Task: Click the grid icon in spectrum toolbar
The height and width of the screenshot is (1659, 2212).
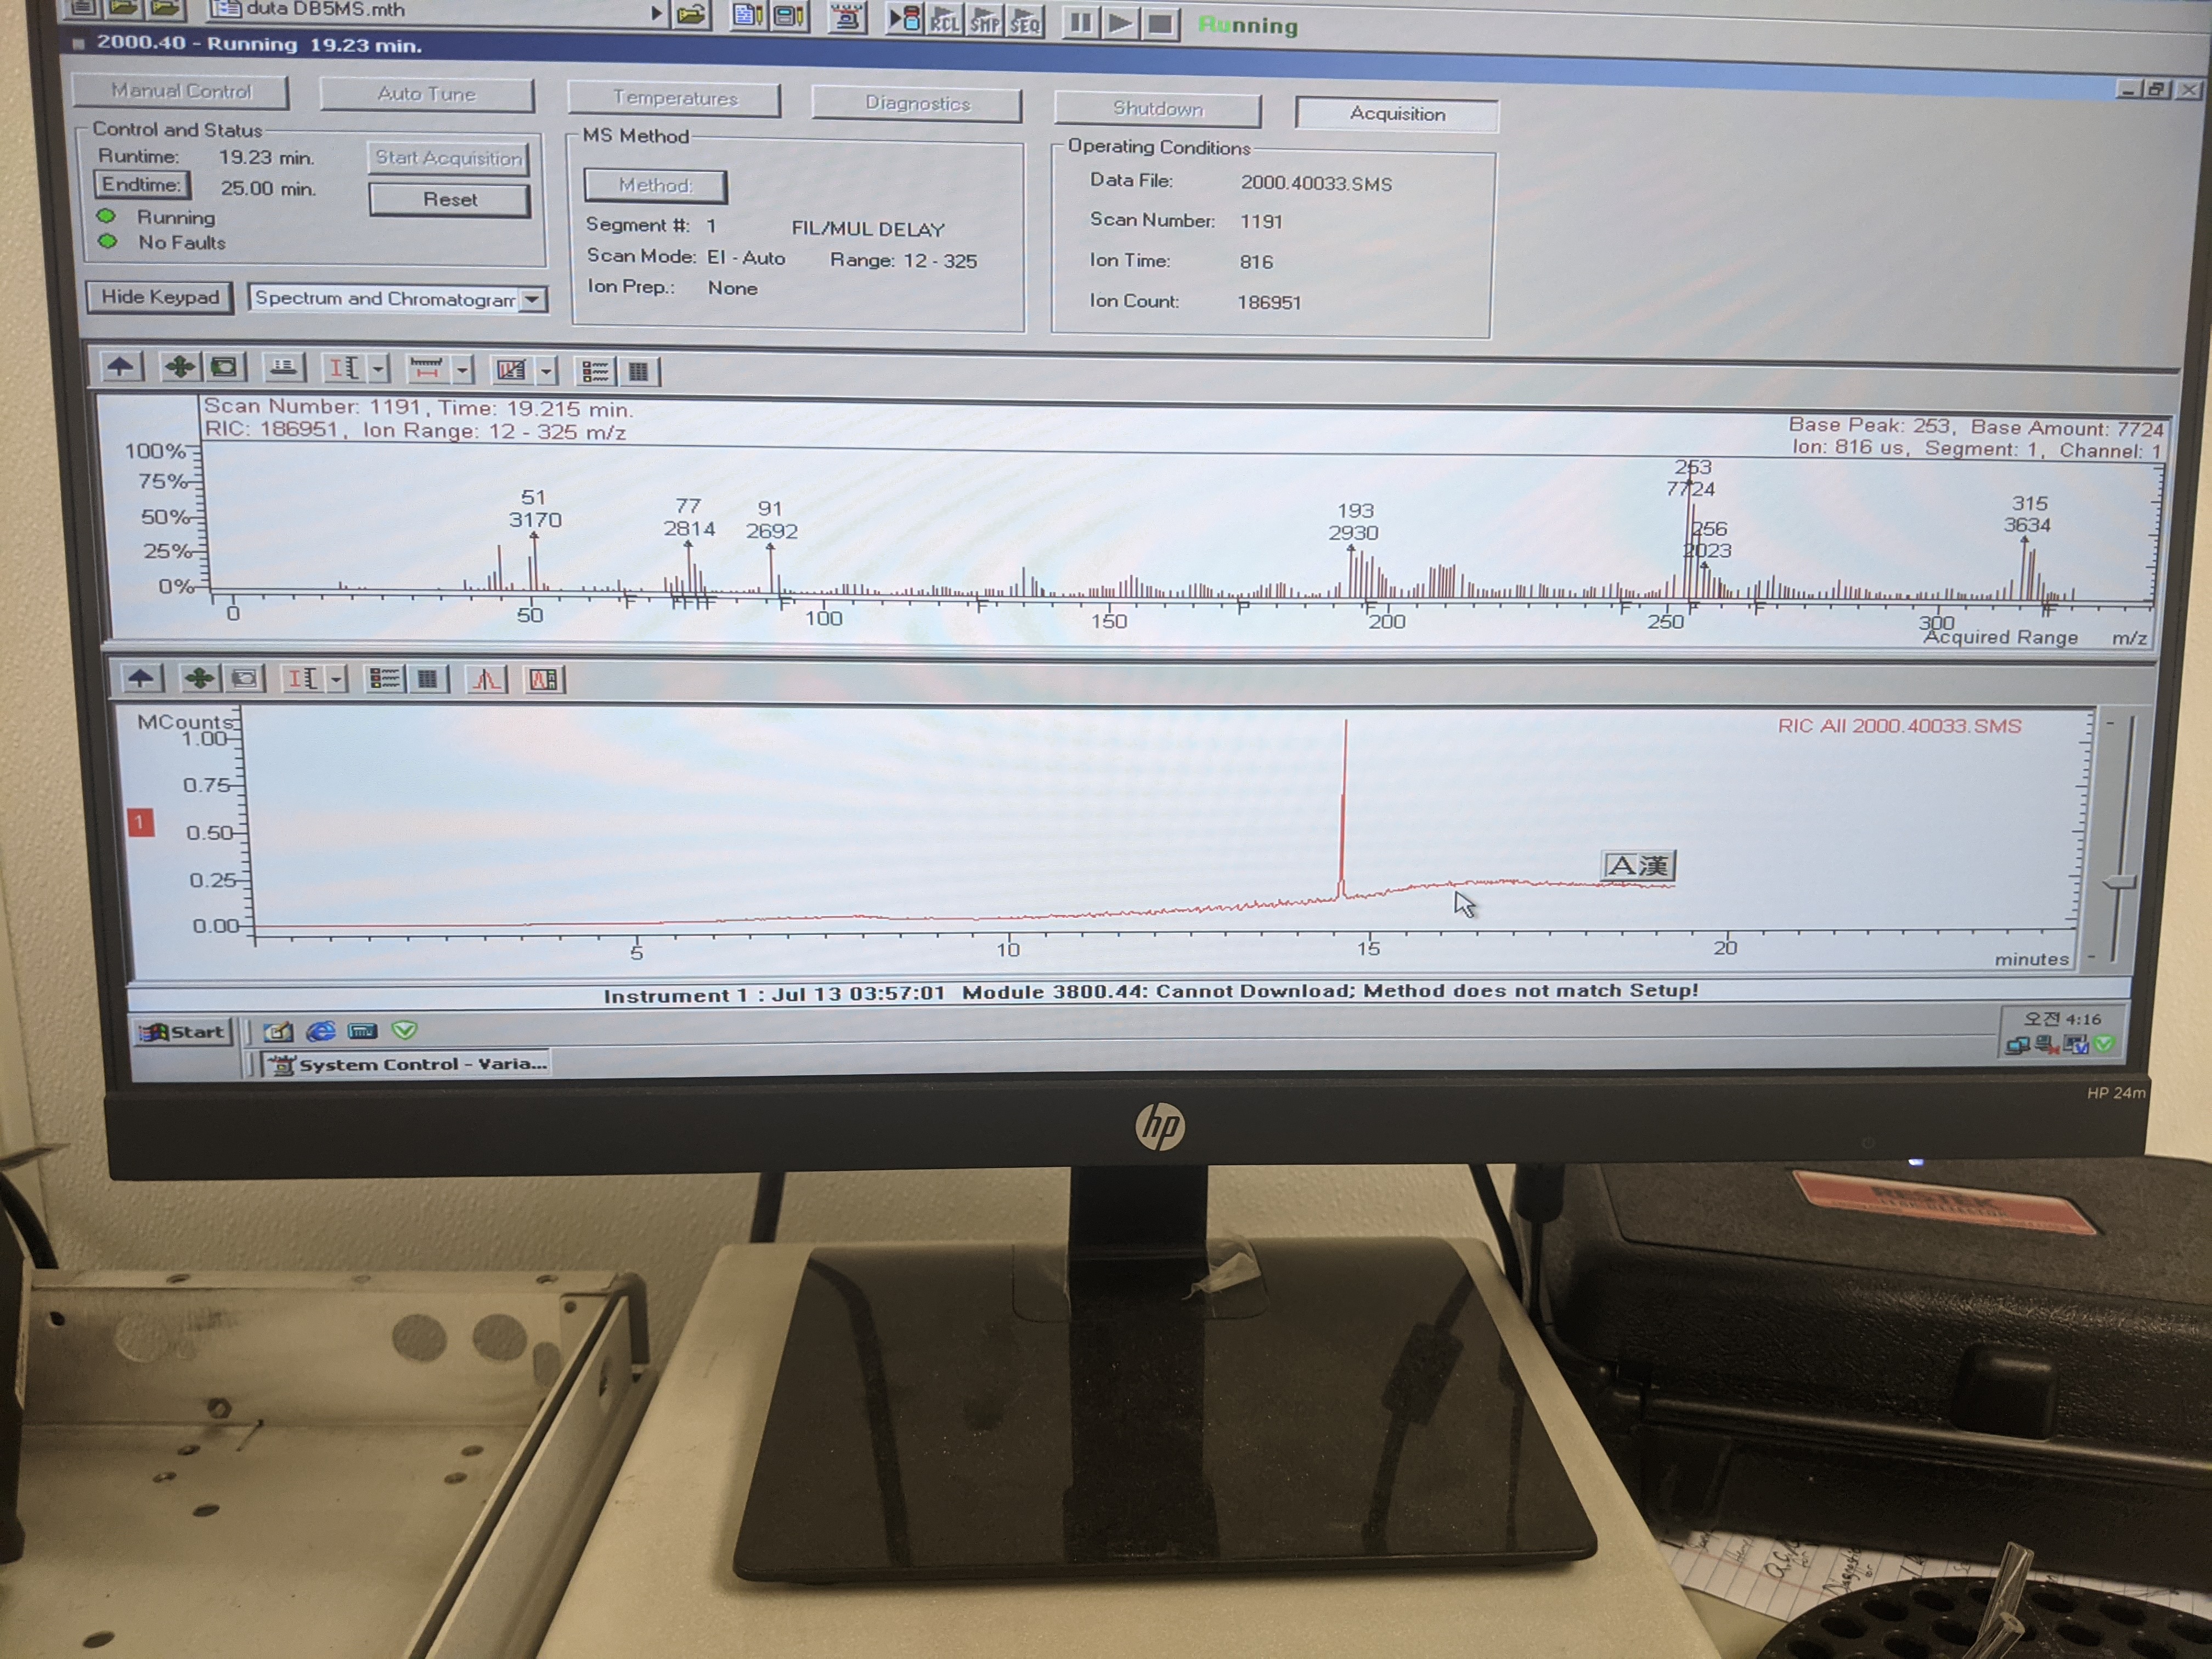Action: [x=639, y=373]
